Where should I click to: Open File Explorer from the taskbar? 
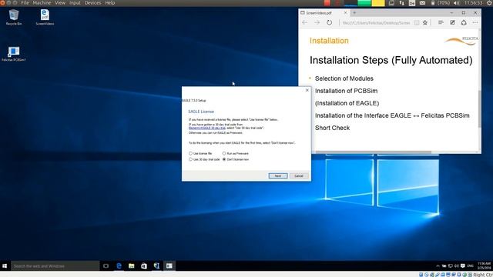click(x=132, y=266)
